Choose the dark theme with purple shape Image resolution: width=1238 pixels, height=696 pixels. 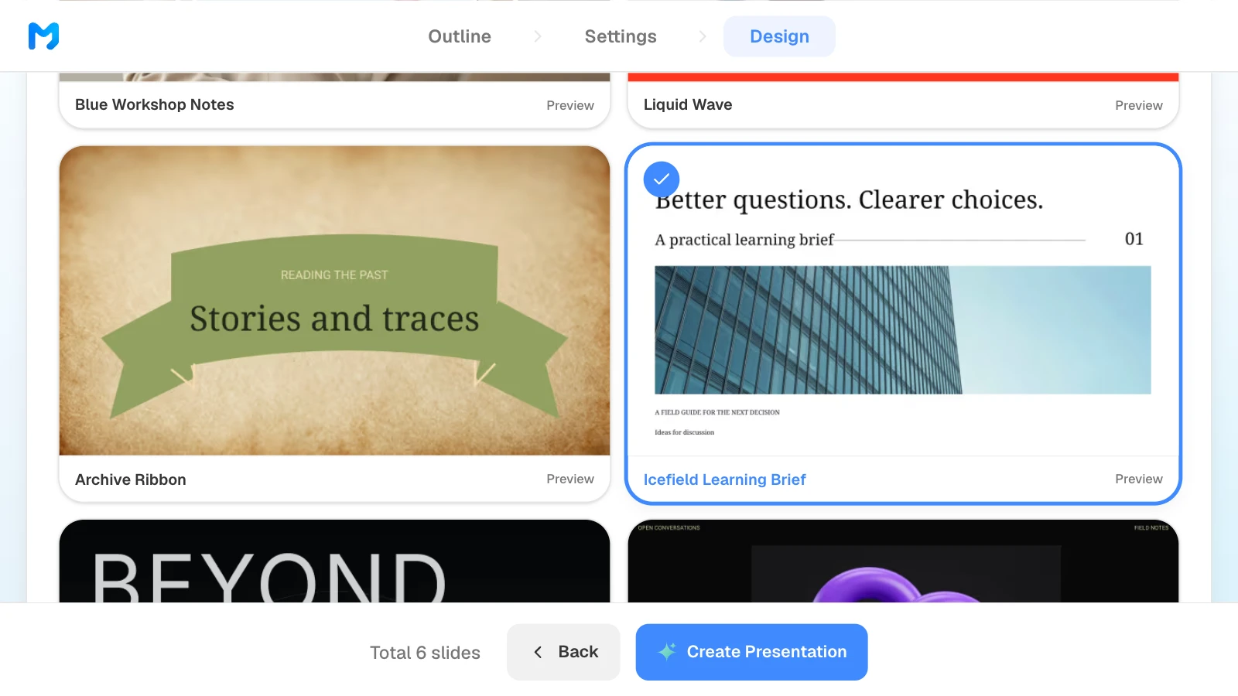[903, 561]
